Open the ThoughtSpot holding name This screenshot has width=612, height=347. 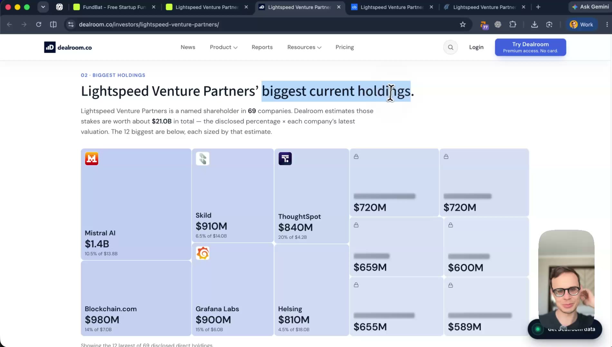pos(300,217)
